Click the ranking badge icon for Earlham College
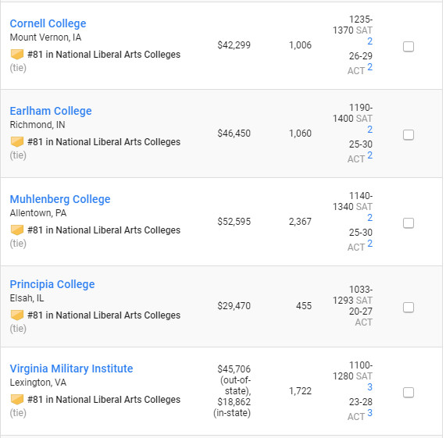This screenshot has width=446, height=438. 17,142
